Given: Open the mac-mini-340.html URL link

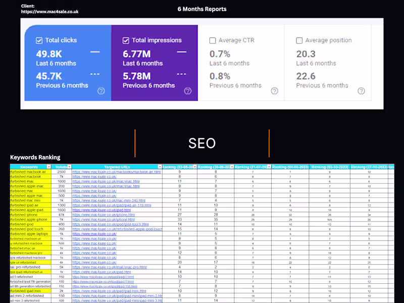Looking at the screenshot, I should (x=109, y=200).
